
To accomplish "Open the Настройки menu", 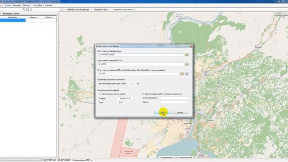I will (38, 5).
